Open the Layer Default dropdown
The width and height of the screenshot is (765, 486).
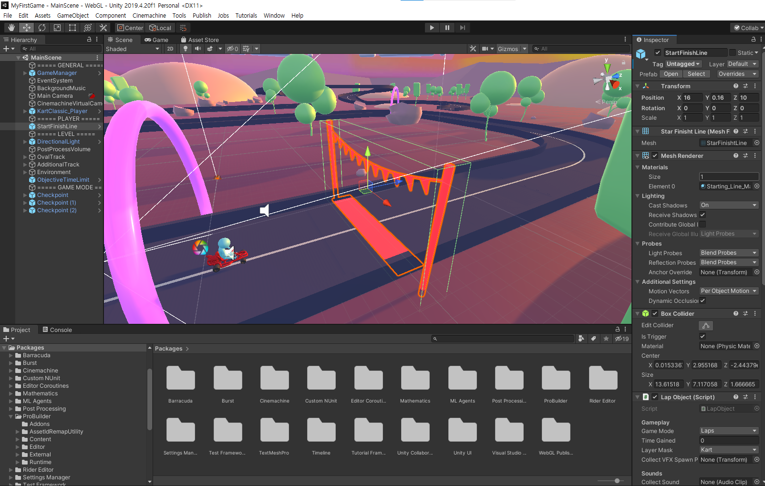click(743, 64)
